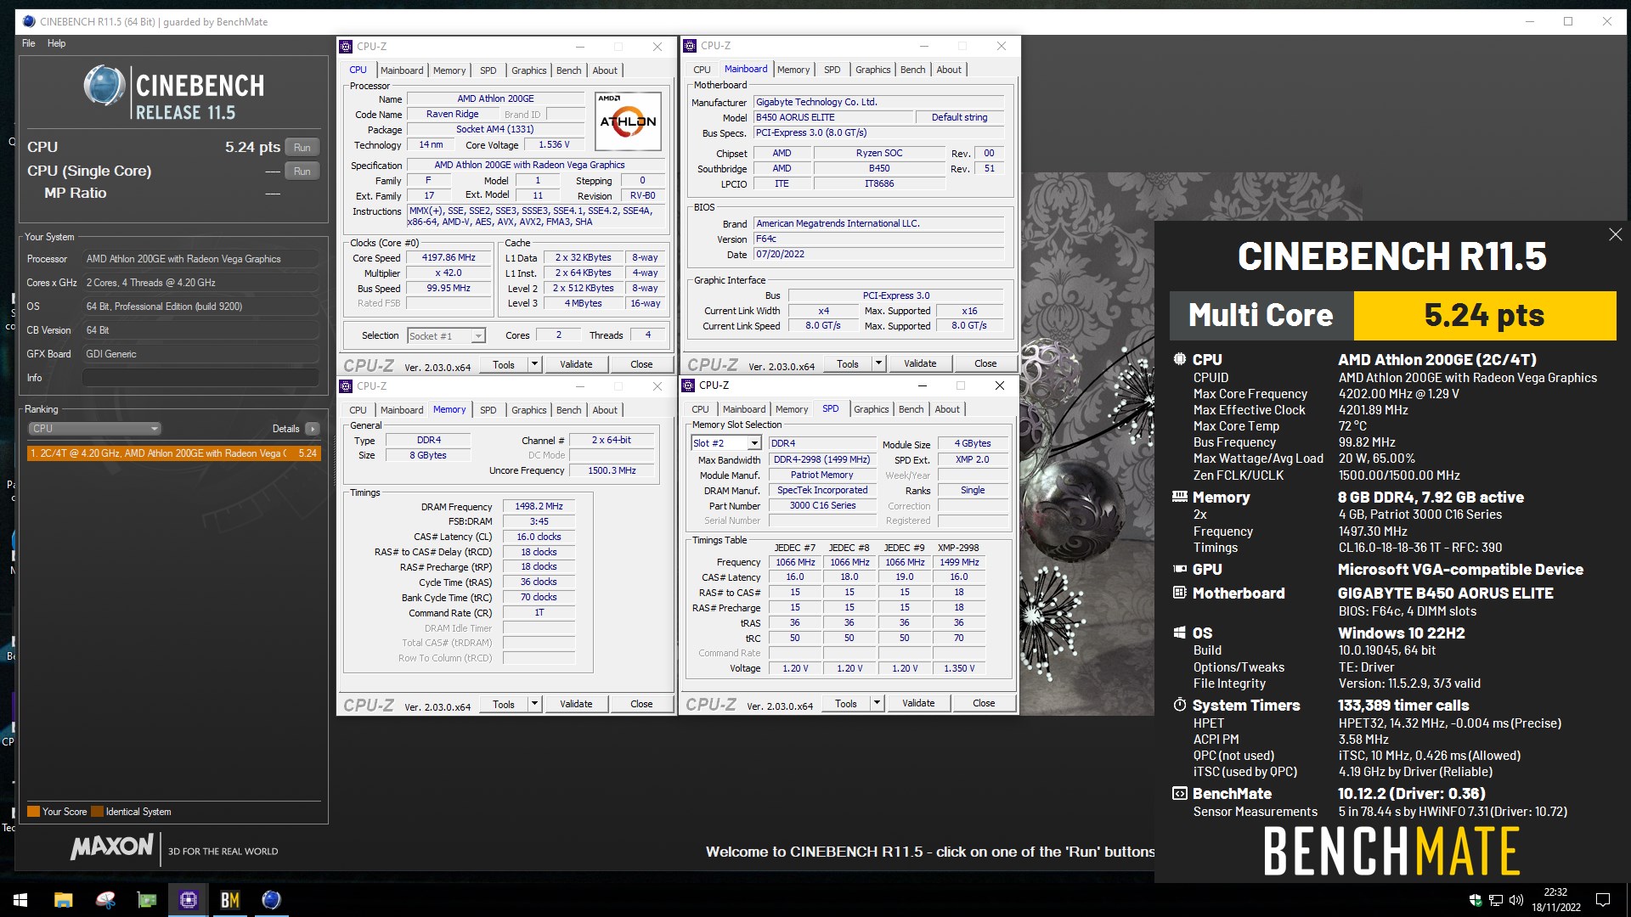This screenshot has width=1631, height=917.
Task: Open File Explorer from the taskbar
Action: coord(63,900)
